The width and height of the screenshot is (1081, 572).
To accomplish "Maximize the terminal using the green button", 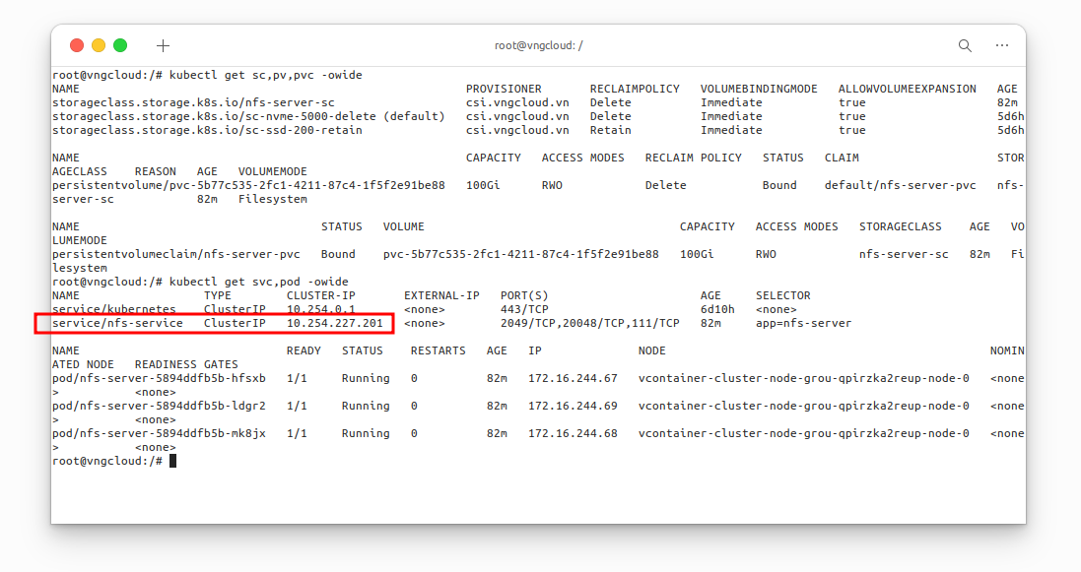I will point(120,45).
